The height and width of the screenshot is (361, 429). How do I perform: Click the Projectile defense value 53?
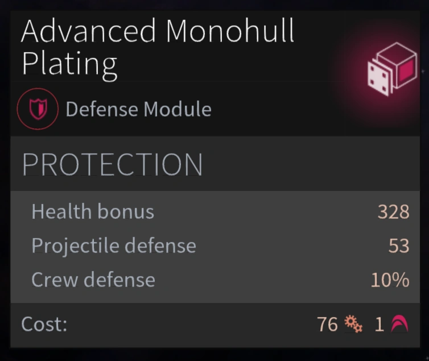399,246
